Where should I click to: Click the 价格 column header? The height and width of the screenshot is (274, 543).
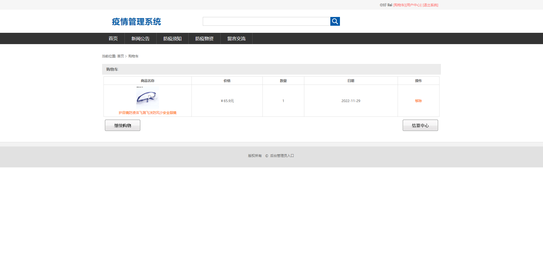pos(227,81)
